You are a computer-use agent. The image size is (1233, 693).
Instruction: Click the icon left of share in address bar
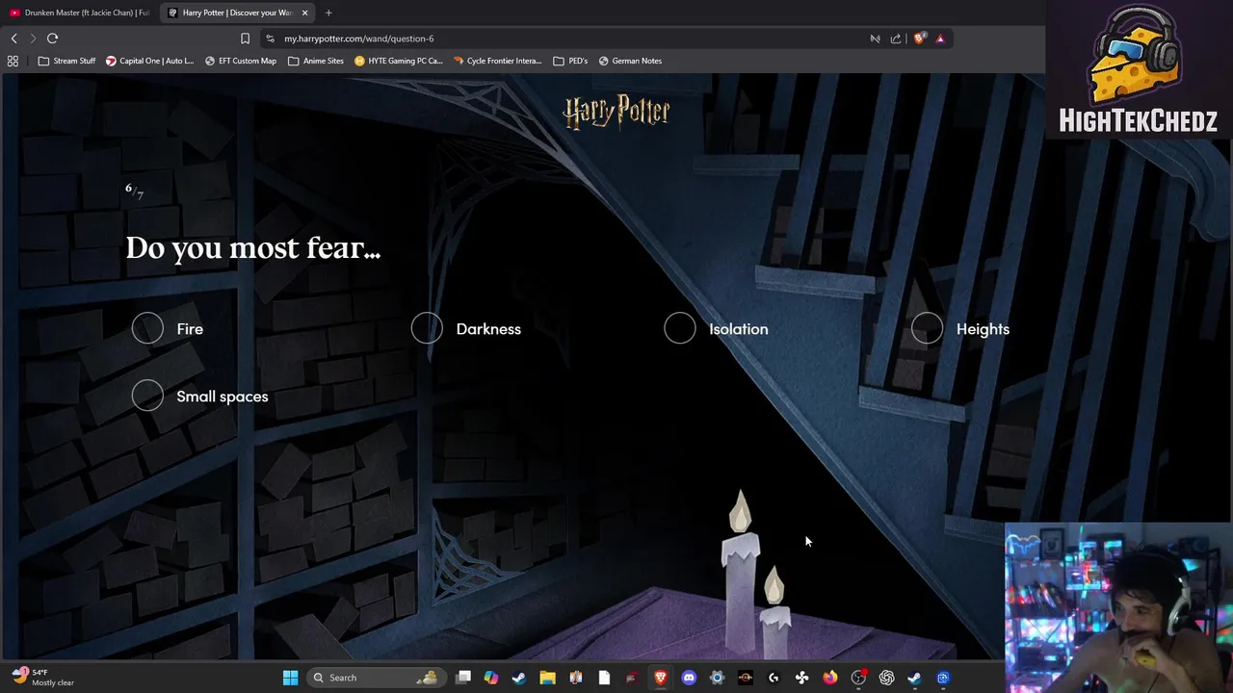(x=875, y=38)
